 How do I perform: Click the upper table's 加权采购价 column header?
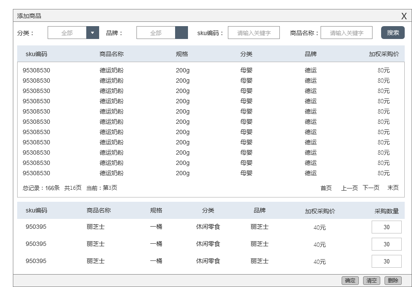point(384,54)
